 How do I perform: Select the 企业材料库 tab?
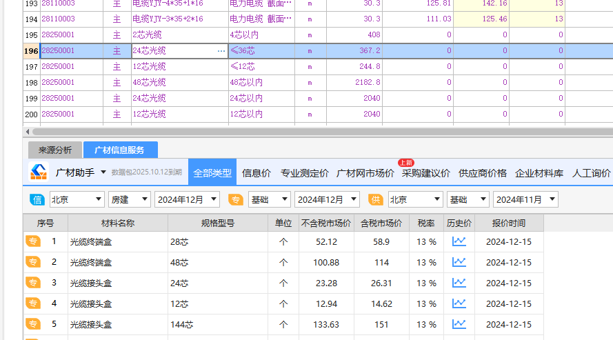click(539, 172)
